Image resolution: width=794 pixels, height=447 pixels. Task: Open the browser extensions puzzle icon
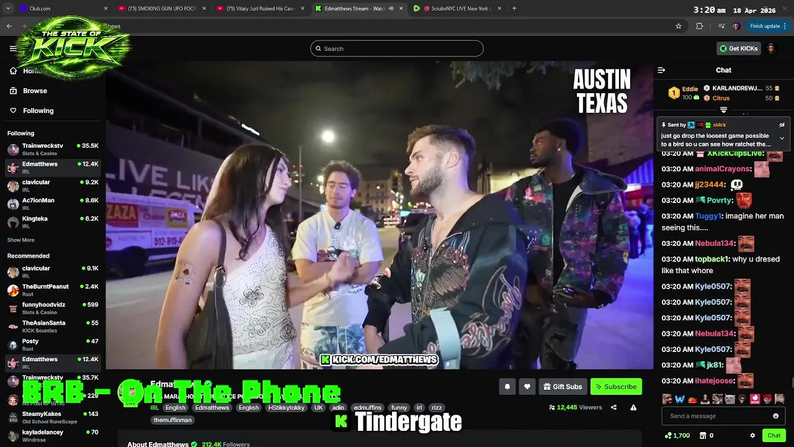point(700,26)
